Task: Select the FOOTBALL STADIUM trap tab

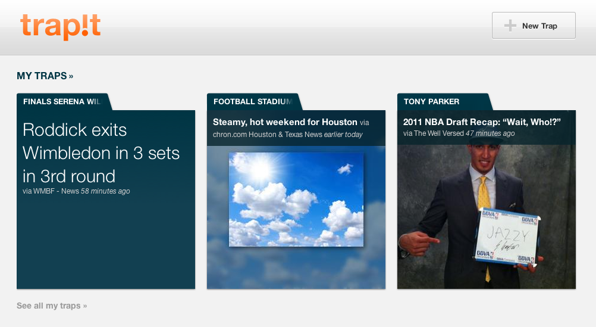Action: tap(254, 102)
